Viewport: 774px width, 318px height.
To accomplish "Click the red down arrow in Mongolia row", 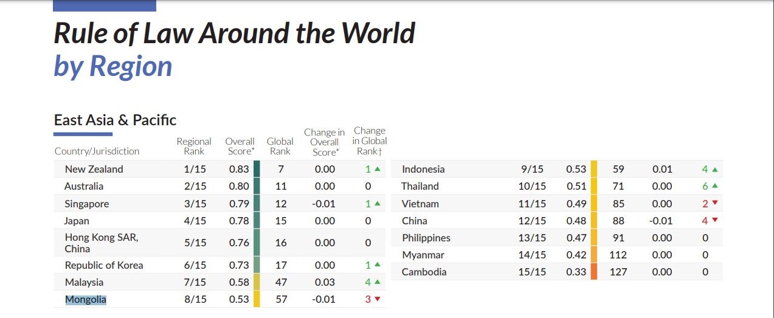I will point(378,299).
